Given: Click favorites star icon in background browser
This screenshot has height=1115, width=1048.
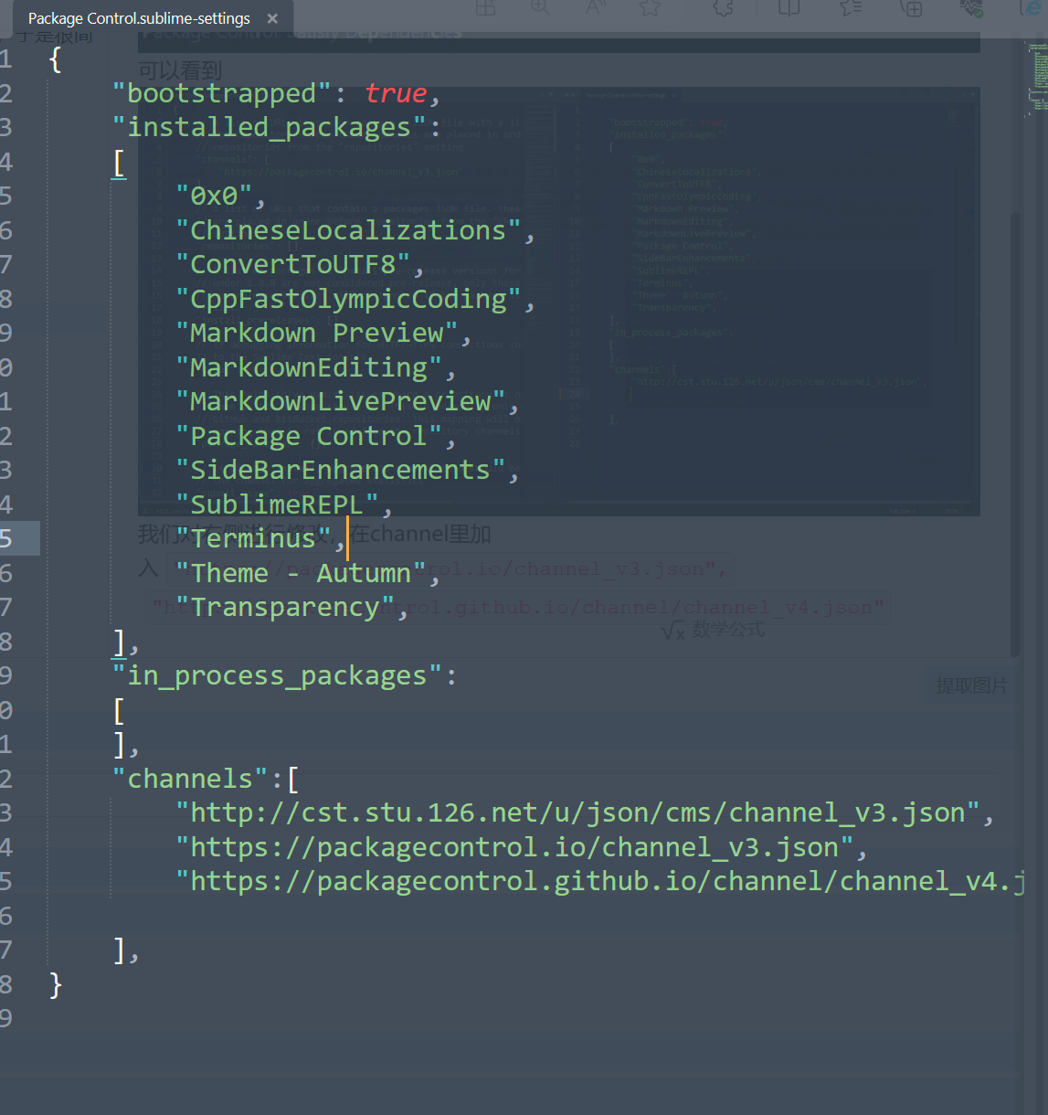Looking at the screenshot, I should [650, 7].
